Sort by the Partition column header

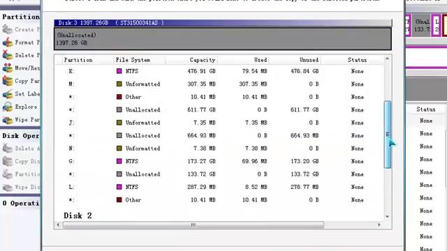click(x=78, y=60)
